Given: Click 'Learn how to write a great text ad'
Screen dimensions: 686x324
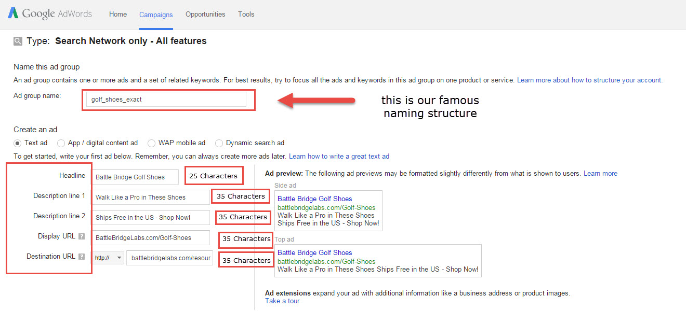Looking at the screenshot, I should pos(338,156).
